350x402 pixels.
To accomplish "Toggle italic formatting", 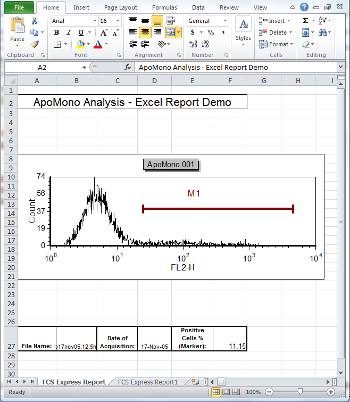I will coord(69,32).
